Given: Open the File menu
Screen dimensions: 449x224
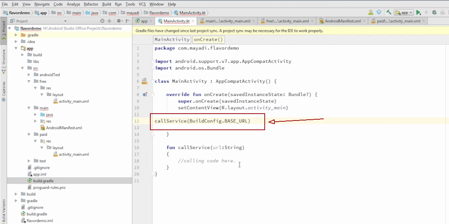Looking at the screenshot, I should 5,4.
